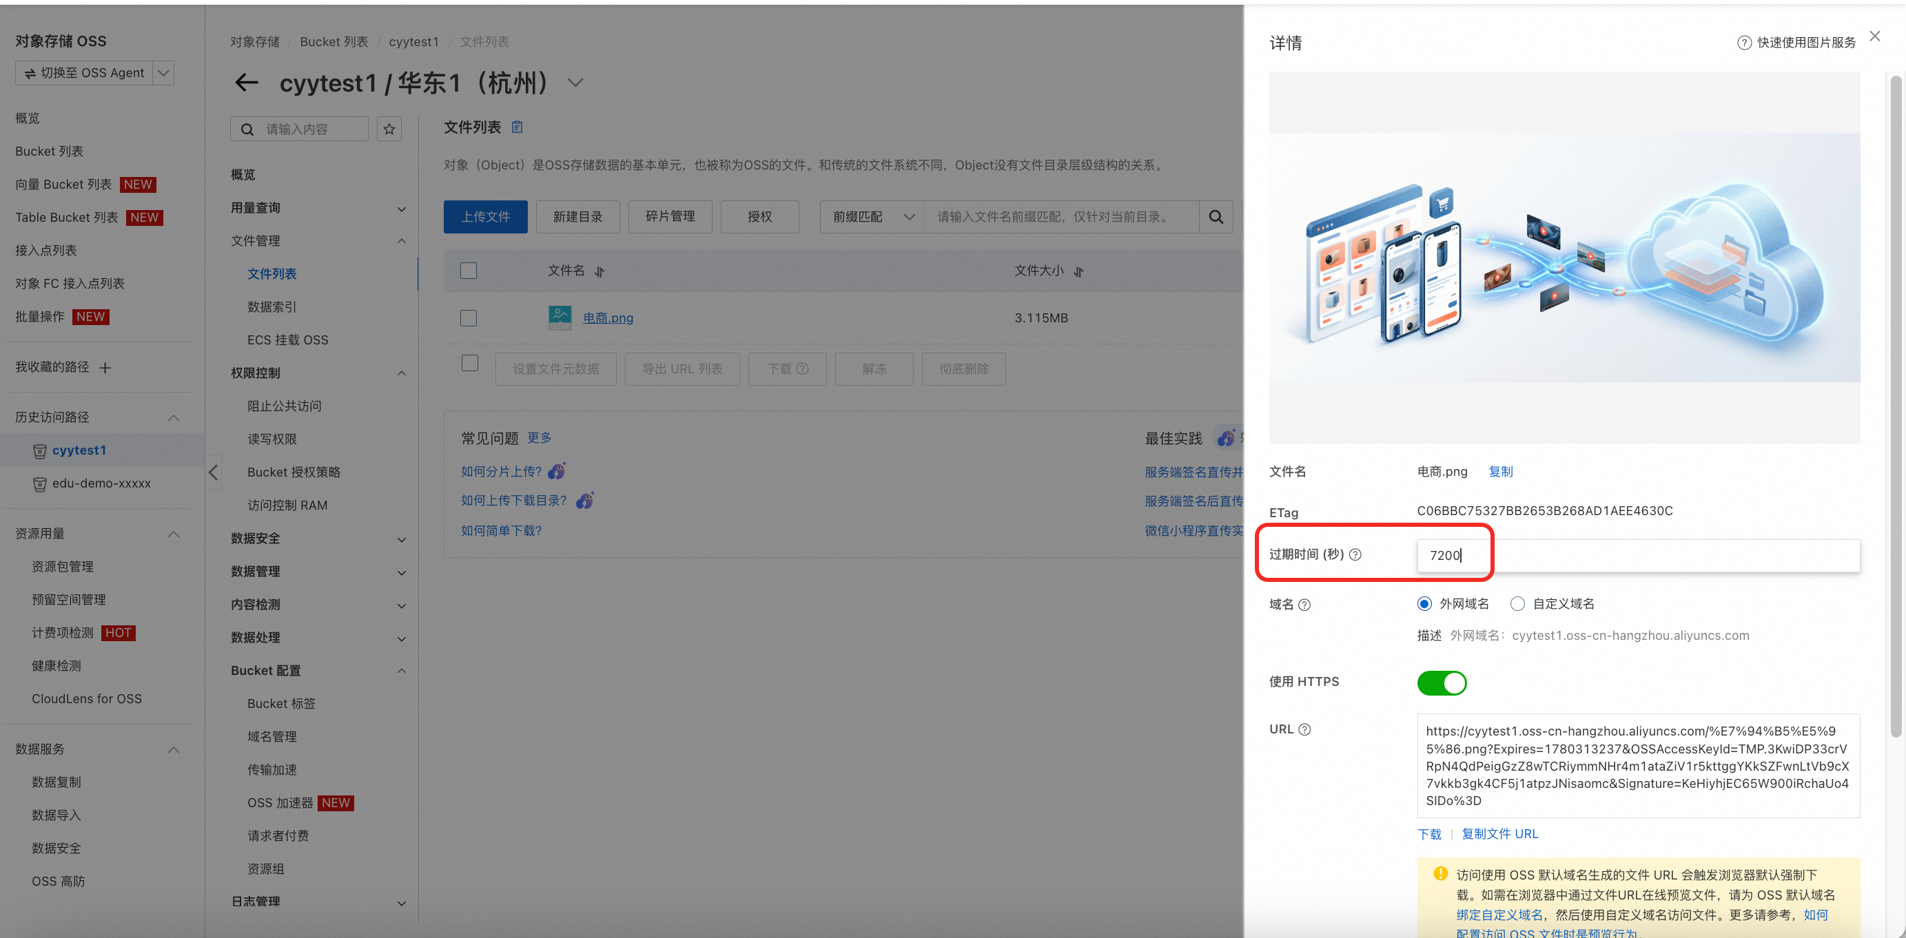Click the AI assistant icon beside 如何上传下载目录?
Viewport: 1906px width, 938px height.
[585, 501]
